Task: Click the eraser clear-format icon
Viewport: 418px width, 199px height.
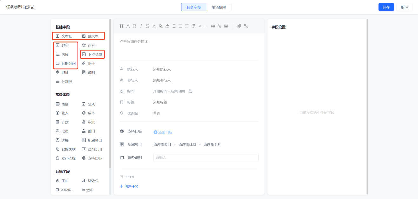Action: (x=167, y=26)
